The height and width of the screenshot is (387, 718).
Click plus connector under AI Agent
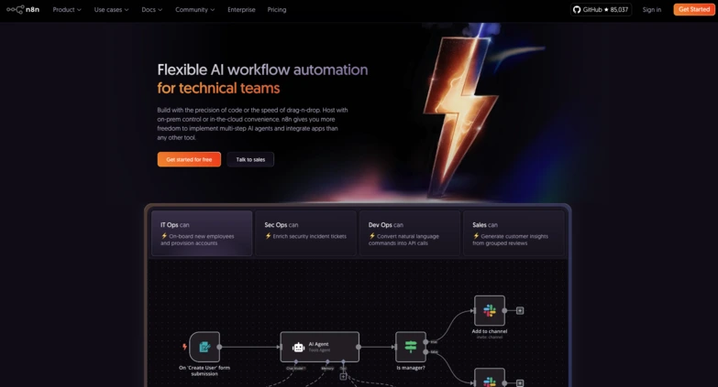[x=343, y=377]
